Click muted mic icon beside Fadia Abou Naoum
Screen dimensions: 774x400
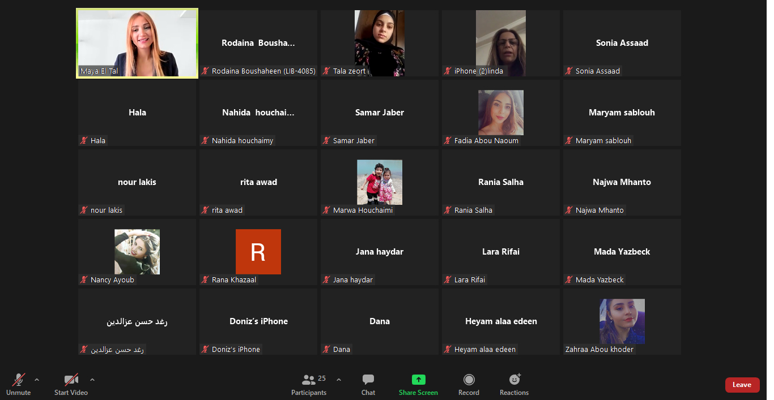(448, 141)
